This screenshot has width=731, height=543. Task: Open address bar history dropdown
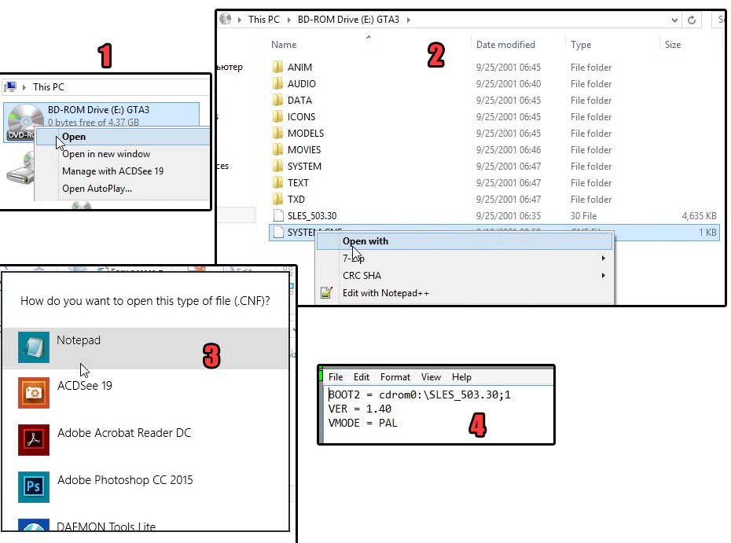coord(674,20)
